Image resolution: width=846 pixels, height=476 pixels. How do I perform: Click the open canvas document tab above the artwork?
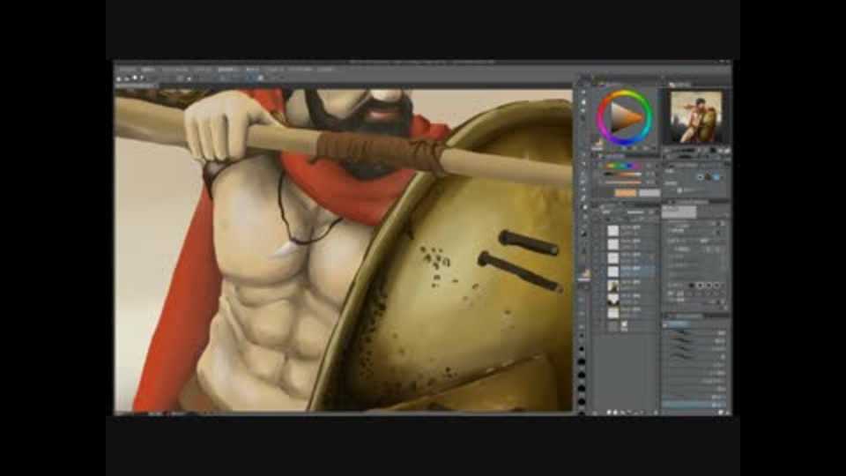(137, 86)
